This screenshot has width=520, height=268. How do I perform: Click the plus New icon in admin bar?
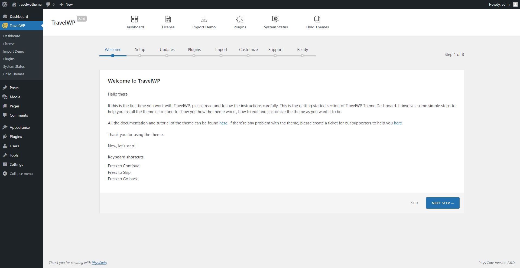tap(61, 4)
